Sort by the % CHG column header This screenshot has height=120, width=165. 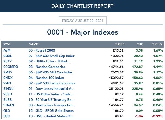(157, 44)
